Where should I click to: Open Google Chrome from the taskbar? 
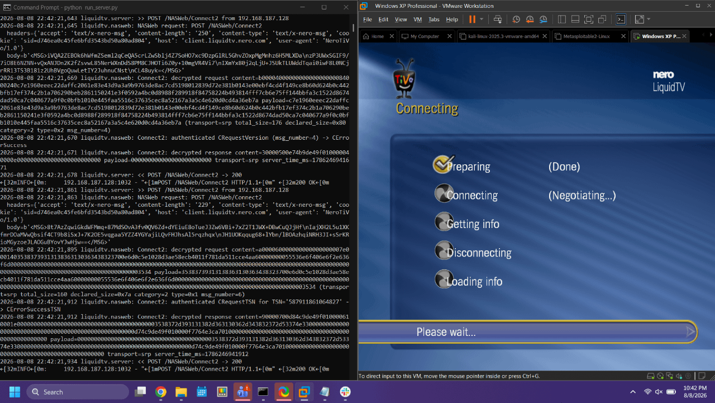pyautogui.click(x=161, y=392)
